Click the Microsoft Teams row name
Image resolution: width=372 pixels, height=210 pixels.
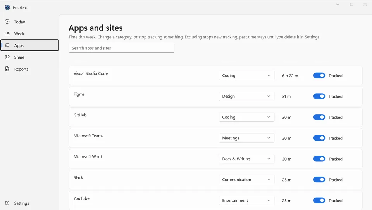tap(88, 136)
